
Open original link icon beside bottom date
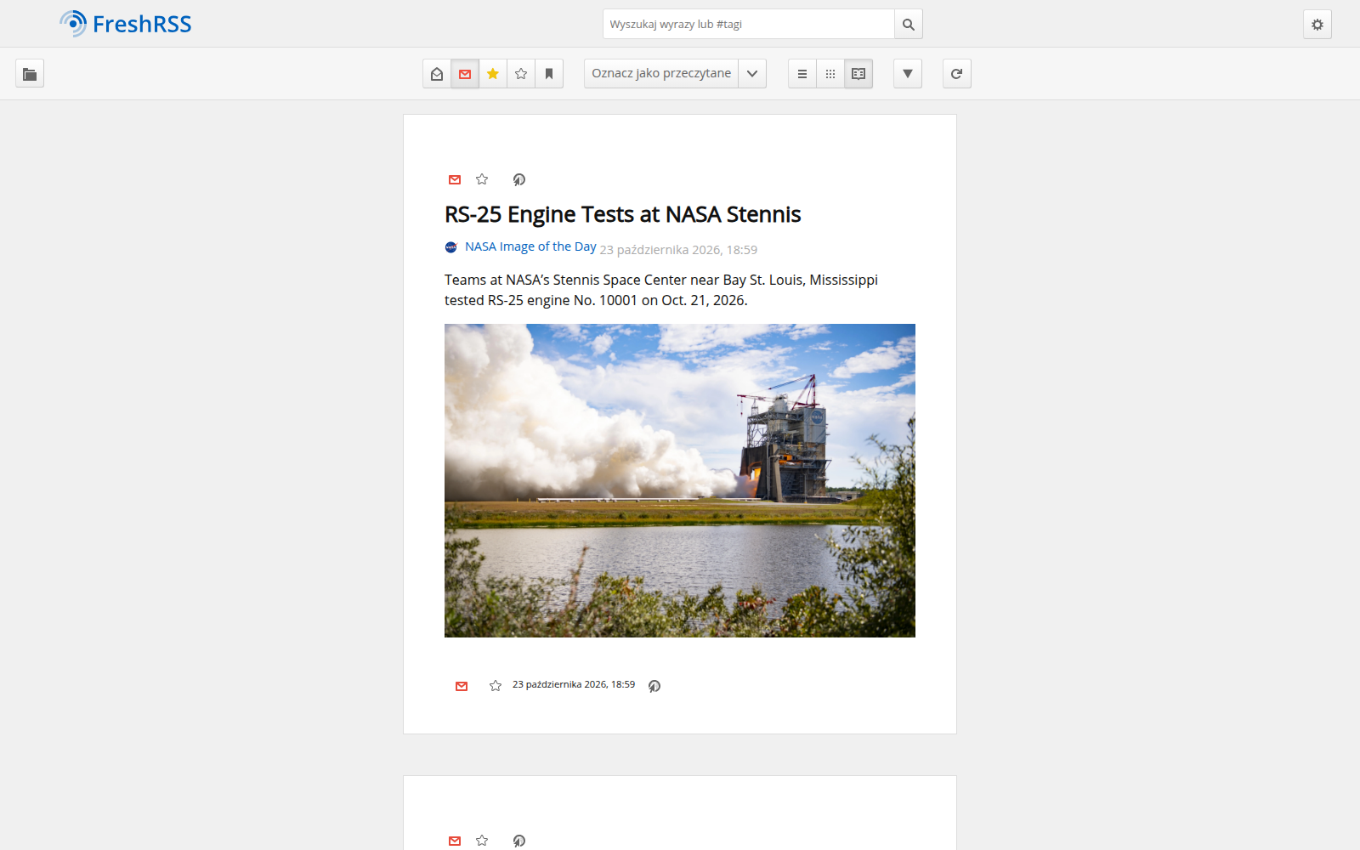click(654, 686)
